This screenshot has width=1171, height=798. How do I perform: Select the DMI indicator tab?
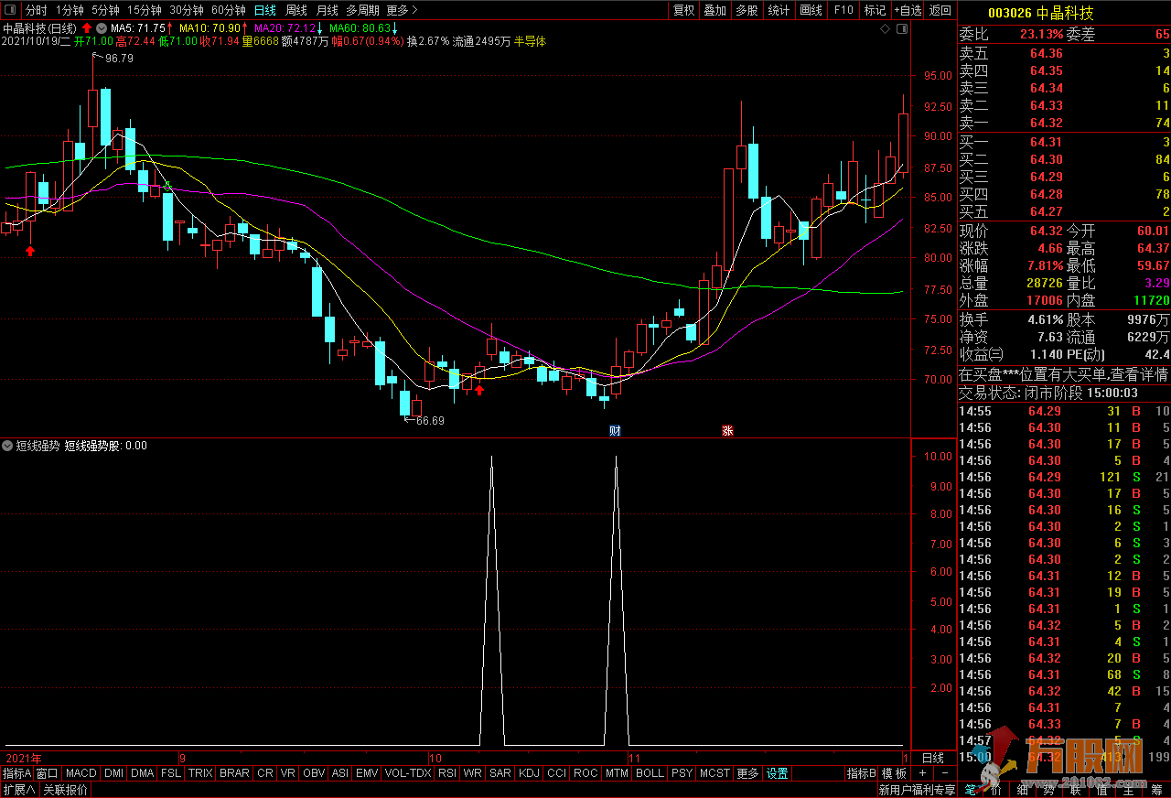[113, 773]
